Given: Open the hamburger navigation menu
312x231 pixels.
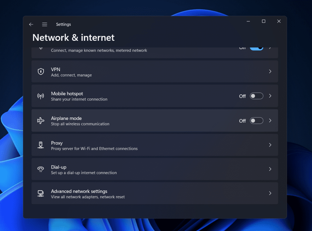Looking at the screenshot, I should tap(44, 24).
